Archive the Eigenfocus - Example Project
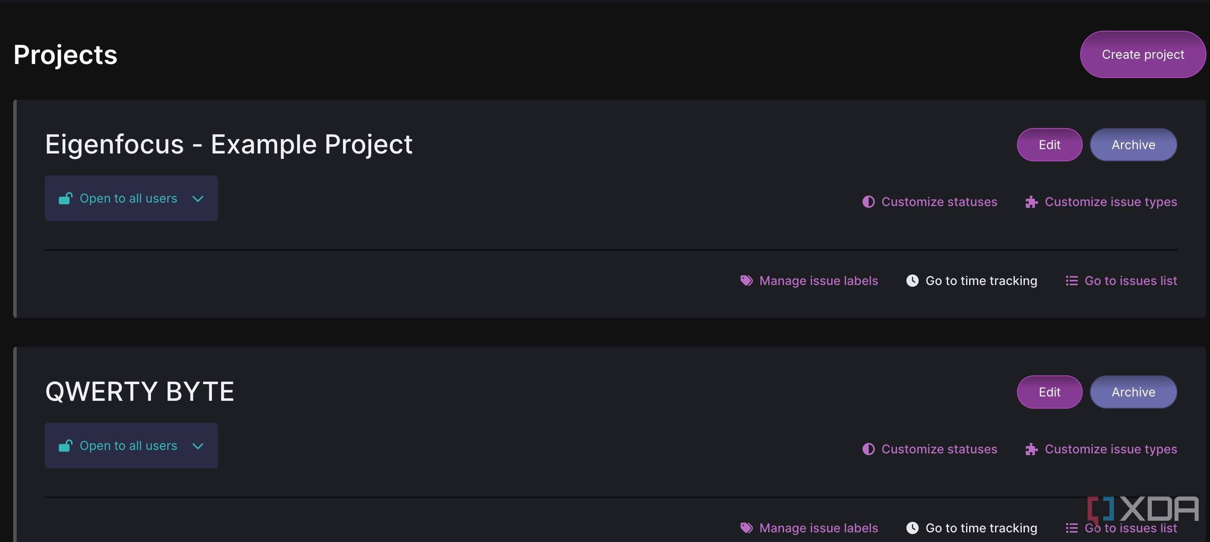This screenshot has height=542, width=1210. (1133, 145)
